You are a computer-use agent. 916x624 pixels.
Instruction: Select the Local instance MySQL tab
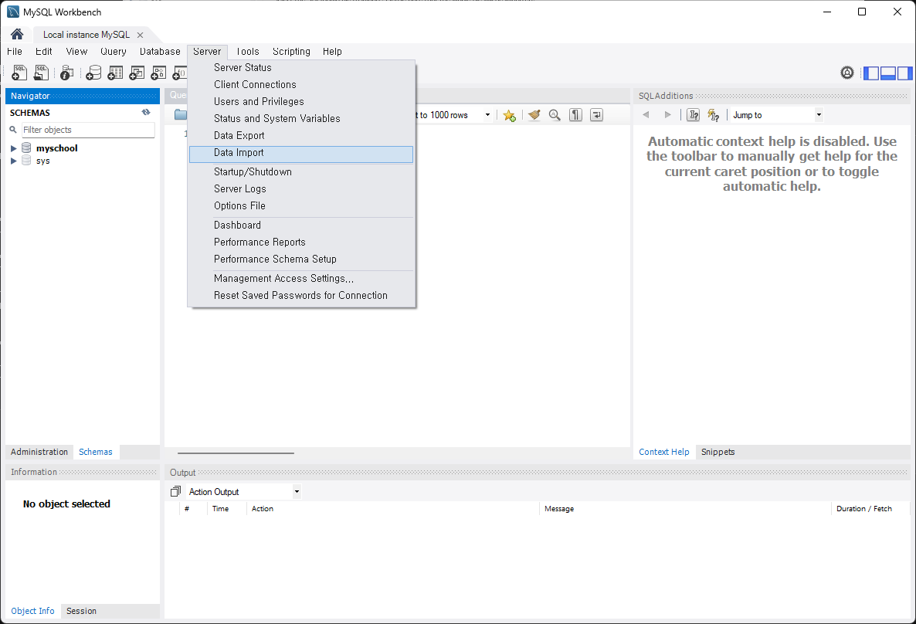(87, 35)
